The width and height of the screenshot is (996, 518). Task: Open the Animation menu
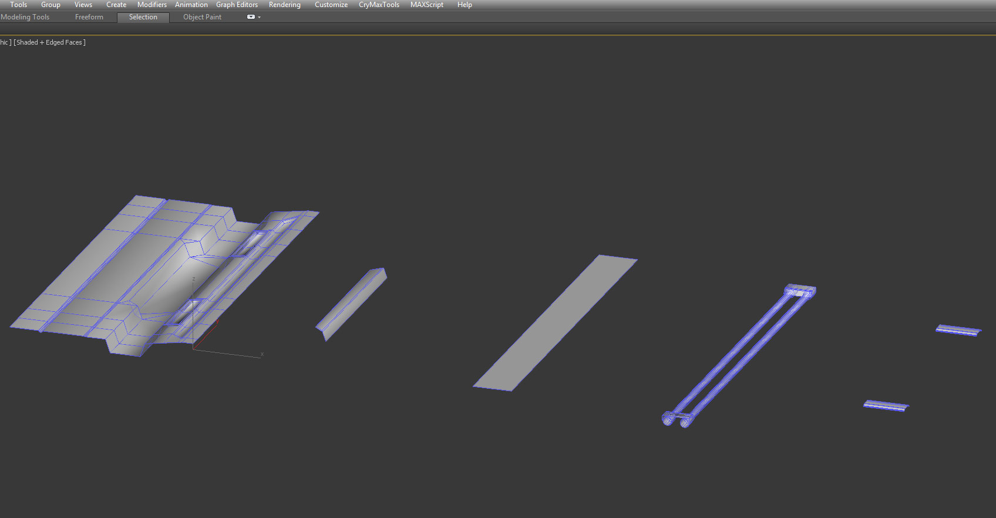coord(191,5)
